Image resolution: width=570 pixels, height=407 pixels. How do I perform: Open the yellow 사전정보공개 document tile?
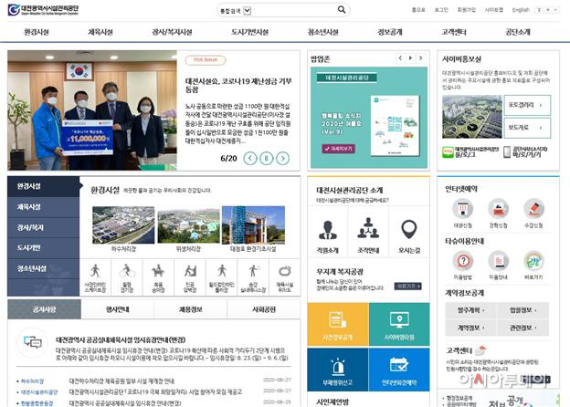(x=338, y=325)
